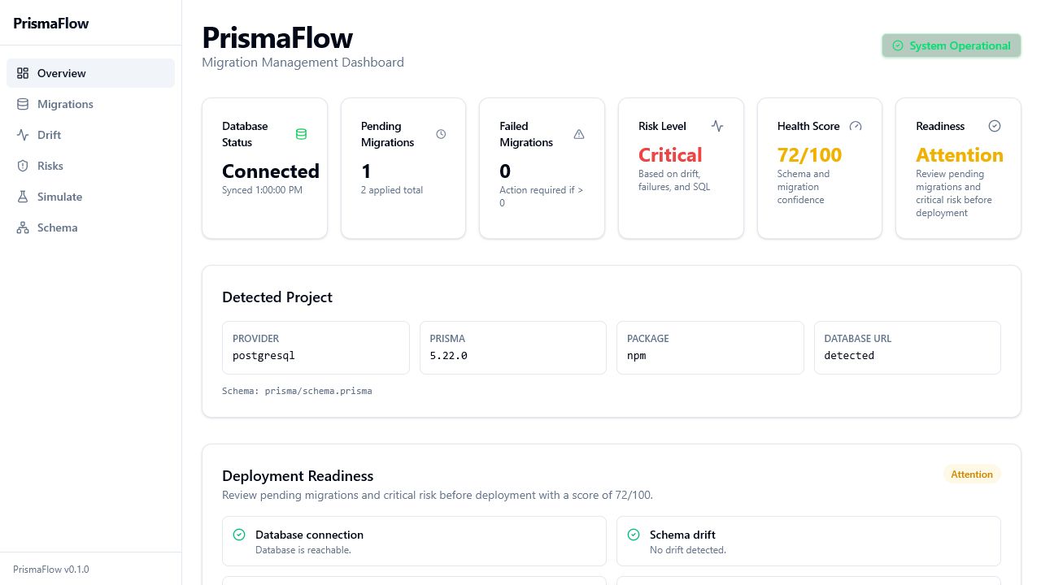
Task: Click the Overview grid icon in sidebar
Action: [x=23, y=73]
